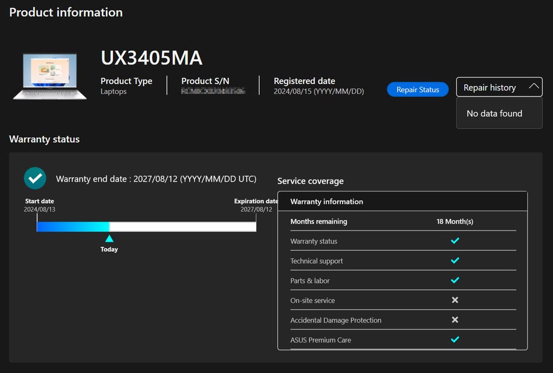Click the 'Registered date' field label

[304, 81]
